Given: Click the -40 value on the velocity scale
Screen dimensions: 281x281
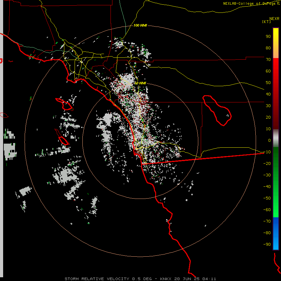Looking at the screenshot, I should (x=267, y=187).
